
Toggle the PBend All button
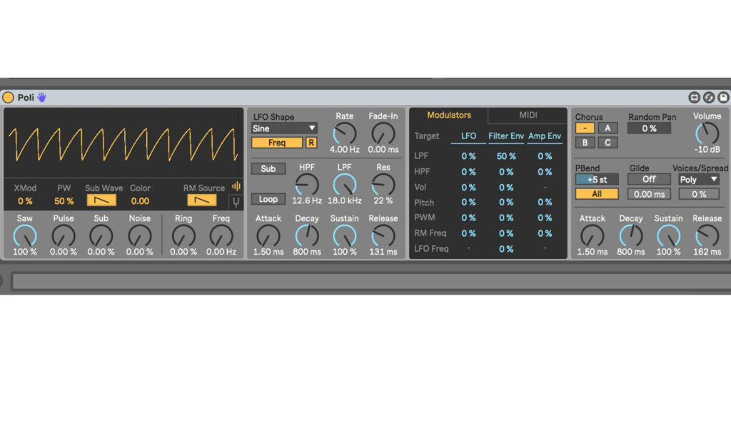tap(597, 194)
